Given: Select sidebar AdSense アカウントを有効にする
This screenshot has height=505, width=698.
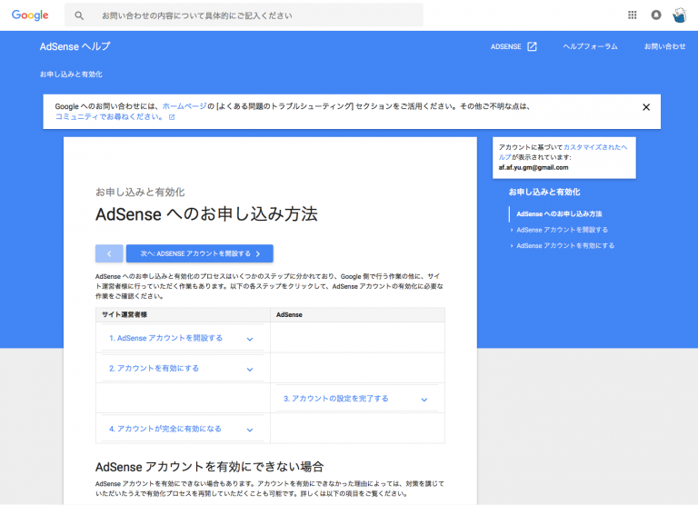Looking at the screenshot, I should point(565,245).
